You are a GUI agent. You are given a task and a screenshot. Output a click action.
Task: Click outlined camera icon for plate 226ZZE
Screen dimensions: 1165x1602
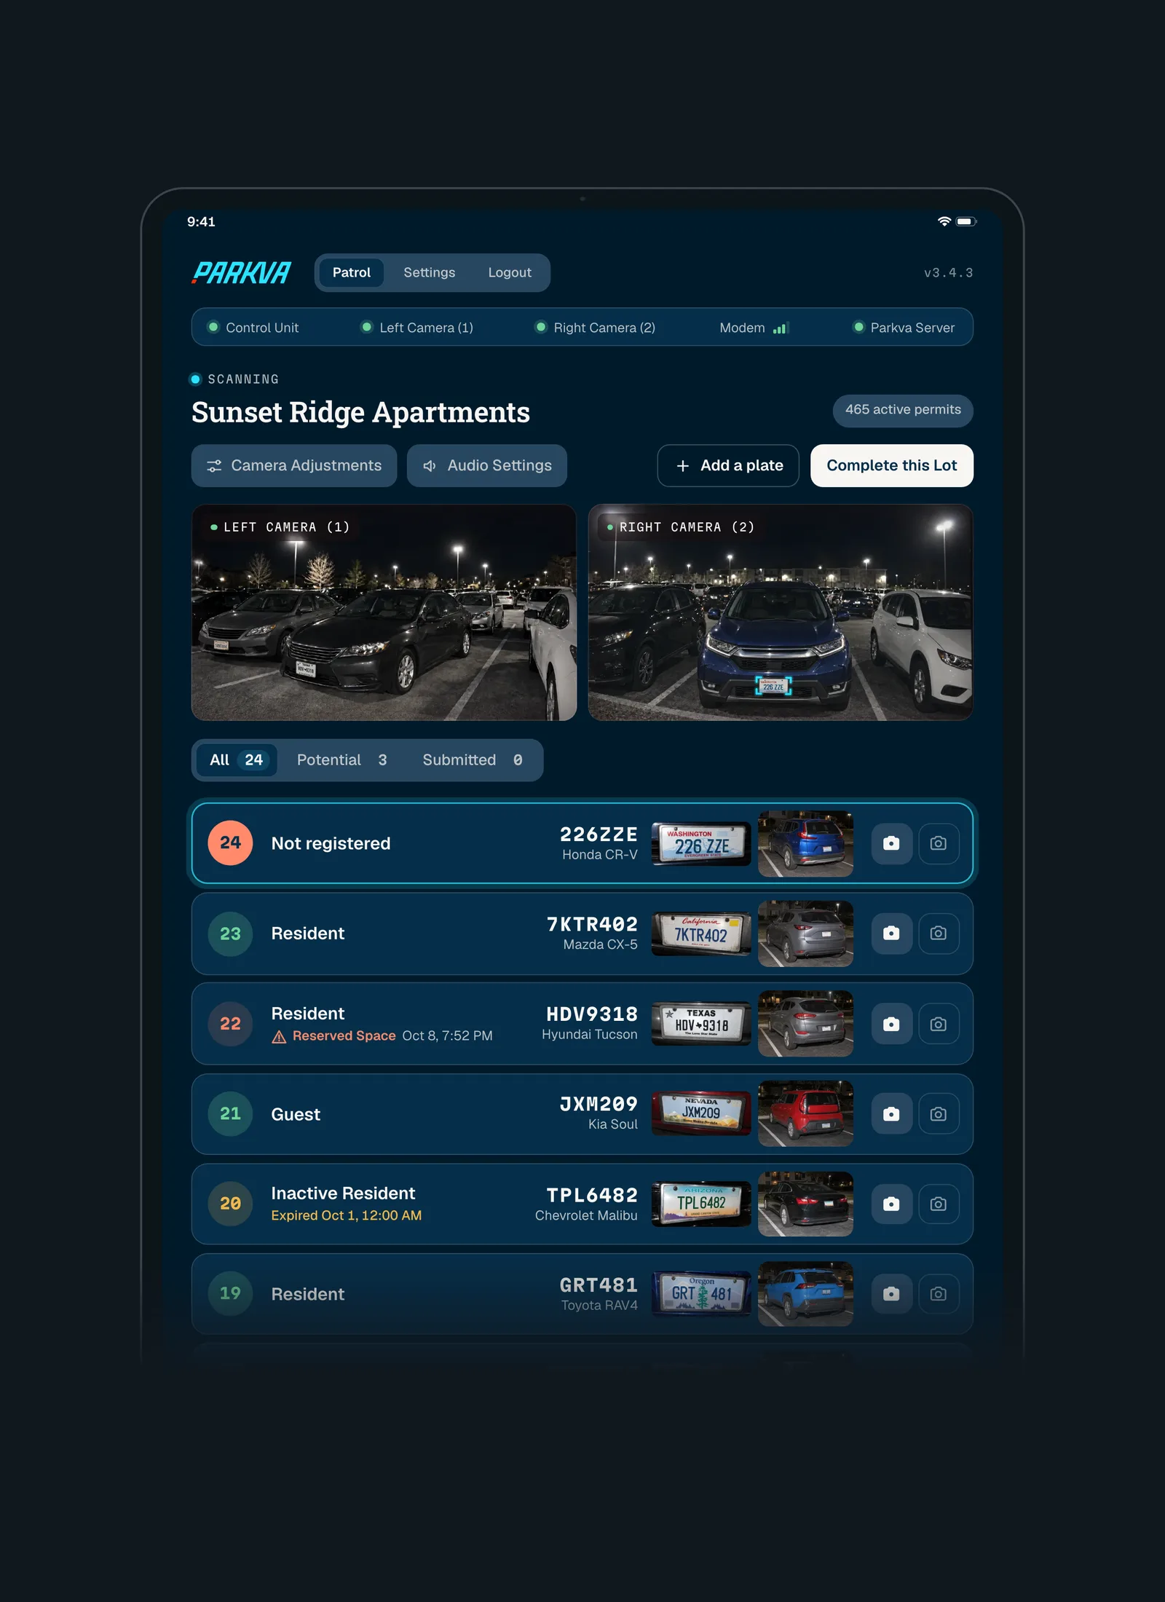pyautogui.click(x=939, y=843)
